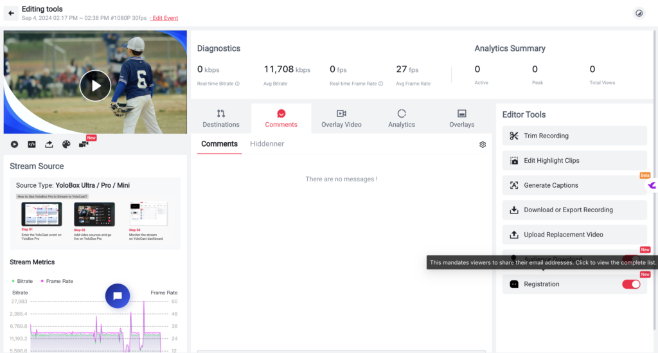Click the Destinations tab icon

221,113
